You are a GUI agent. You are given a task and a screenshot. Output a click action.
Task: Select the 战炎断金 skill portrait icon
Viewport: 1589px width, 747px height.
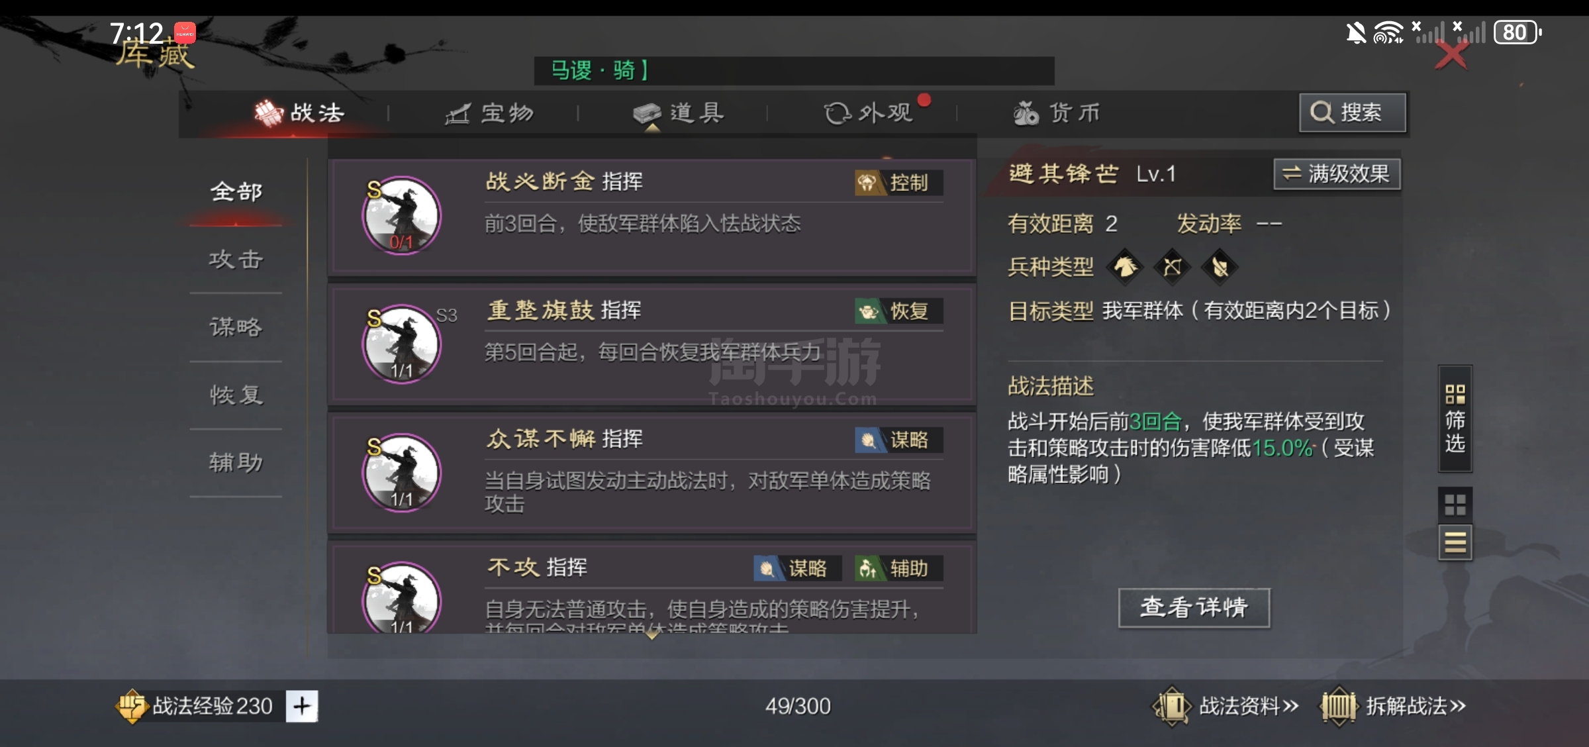tap(401, 215)
